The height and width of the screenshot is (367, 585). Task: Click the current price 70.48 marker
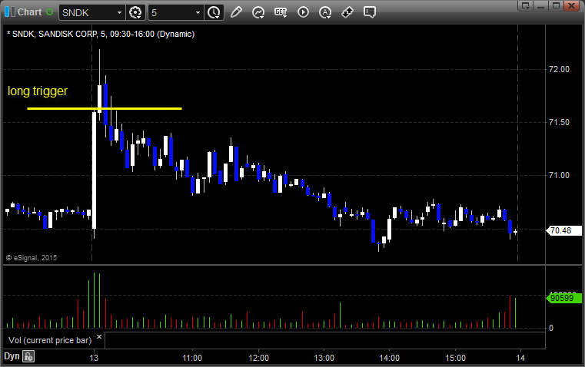coord(563,230)
